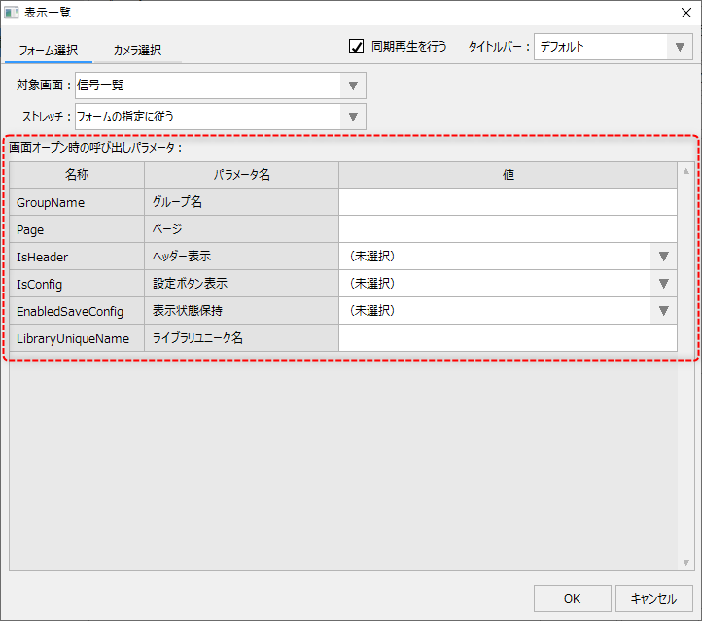Select the フォーム選択 tab

tap(49, 51)
